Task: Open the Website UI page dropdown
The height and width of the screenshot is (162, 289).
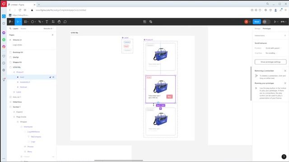Action: [48, 28]
